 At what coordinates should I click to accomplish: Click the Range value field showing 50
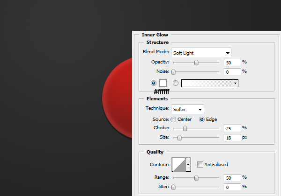(x=232, y=178)
